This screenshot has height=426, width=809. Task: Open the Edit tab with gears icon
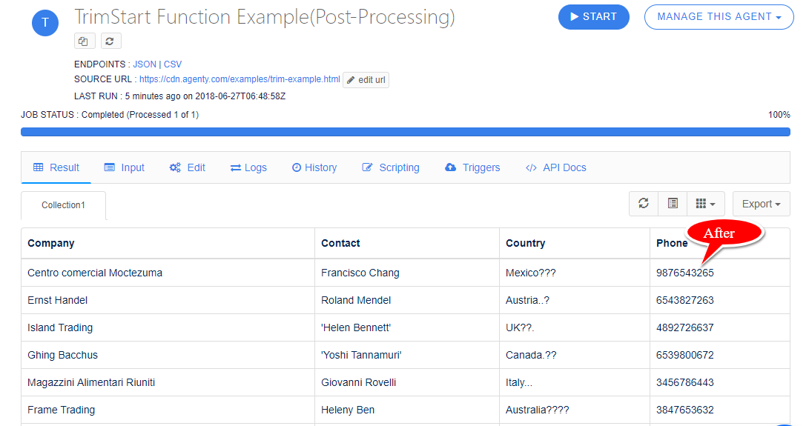tap(188, 167)
